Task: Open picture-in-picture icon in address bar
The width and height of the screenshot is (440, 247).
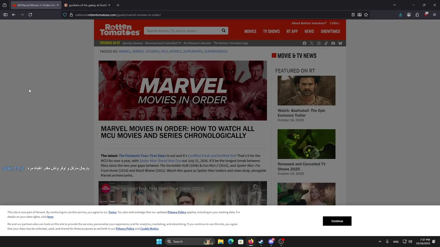Action: 360,15
